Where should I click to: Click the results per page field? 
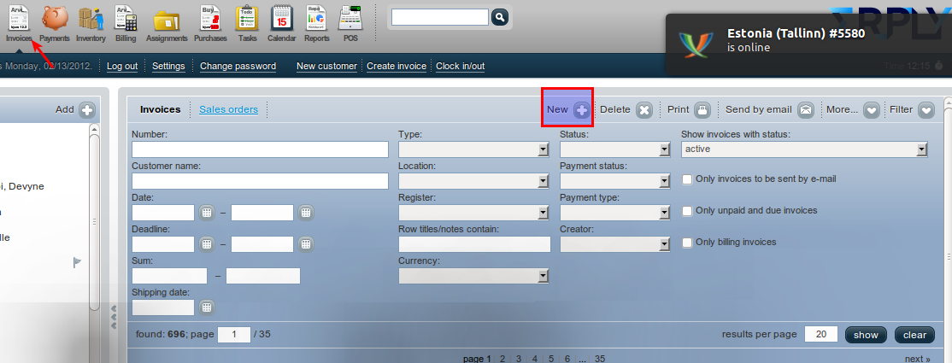821,335
